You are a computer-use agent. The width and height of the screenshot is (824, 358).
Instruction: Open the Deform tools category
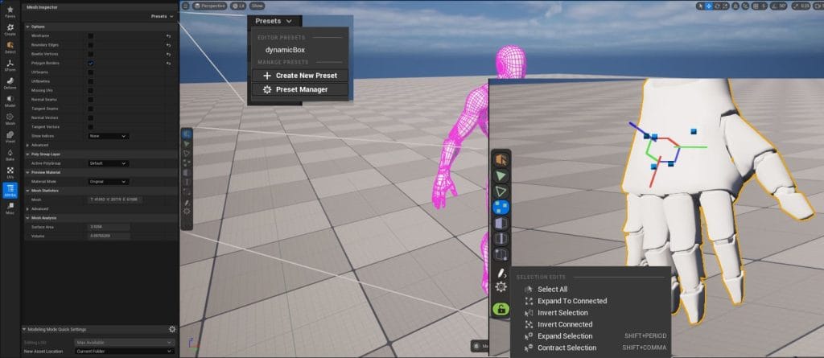tap(10, 83)
